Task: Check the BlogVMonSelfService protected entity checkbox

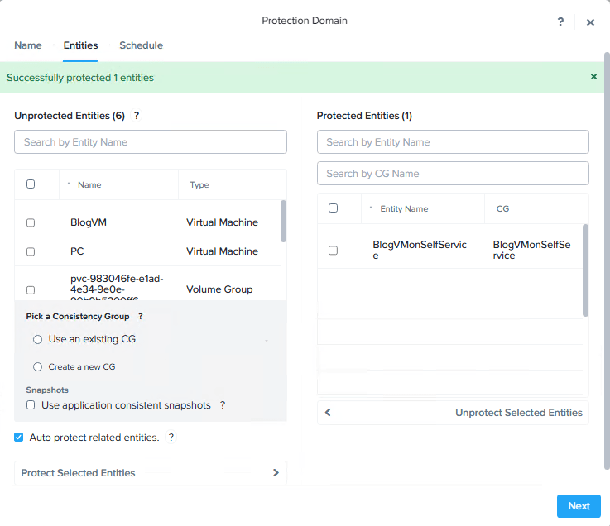Action: click(x=333, y=251)
